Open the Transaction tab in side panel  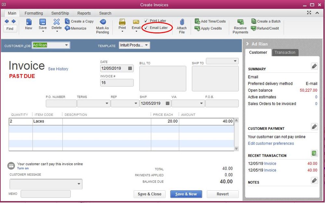click(x=285, y=52)
